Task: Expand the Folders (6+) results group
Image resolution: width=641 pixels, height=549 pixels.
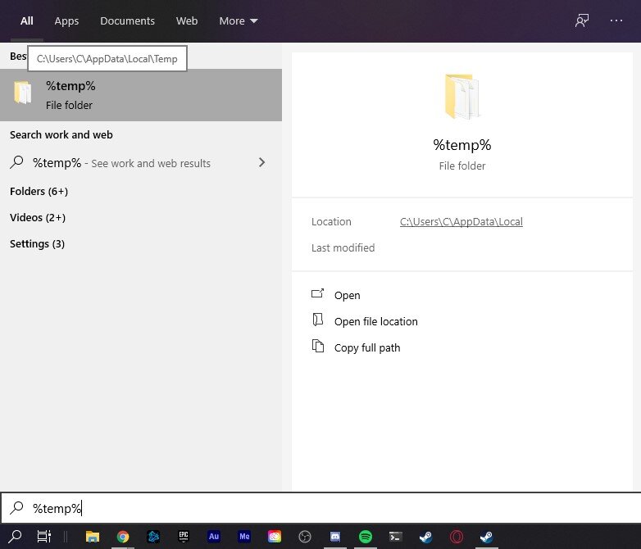Action: click(39, 191)
